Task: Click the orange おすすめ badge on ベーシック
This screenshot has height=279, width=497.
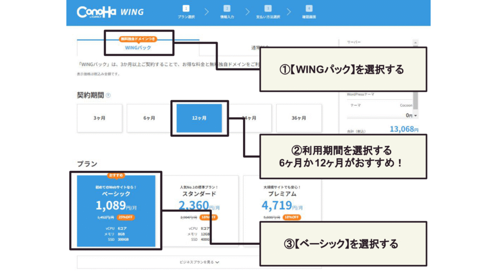Action: (116, 175)
